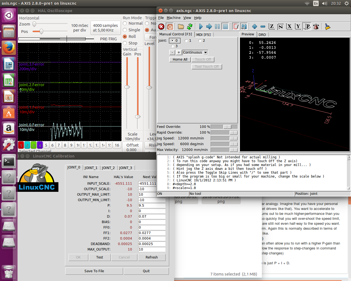Viewport: 351px width, 281px height.
Task: Open JOINT_3 tab in Calibration window
Action: (126, 168)
